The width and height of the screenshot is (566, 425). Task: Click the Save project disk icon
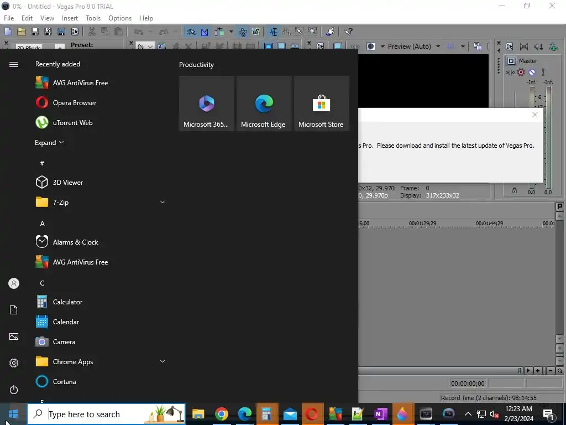(35, 32)
